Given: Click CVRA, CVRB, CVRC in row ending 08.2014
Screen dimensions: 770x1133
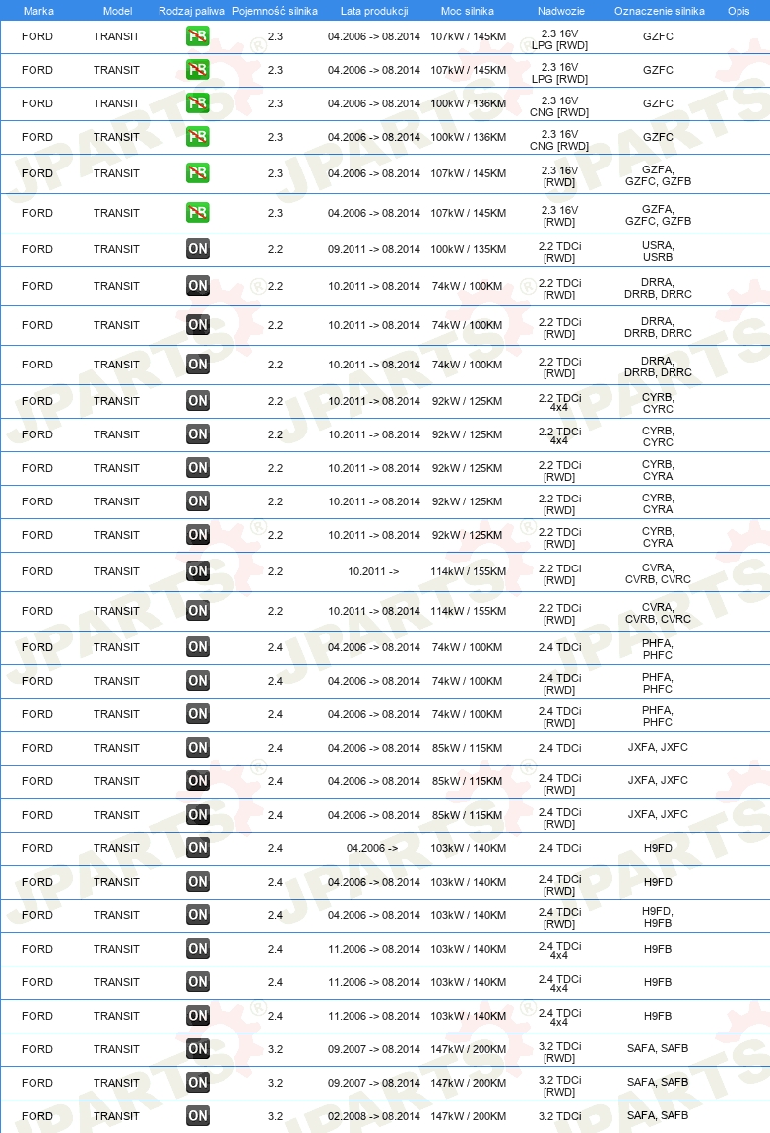Looking at the screenshot, I should point(658,613).
